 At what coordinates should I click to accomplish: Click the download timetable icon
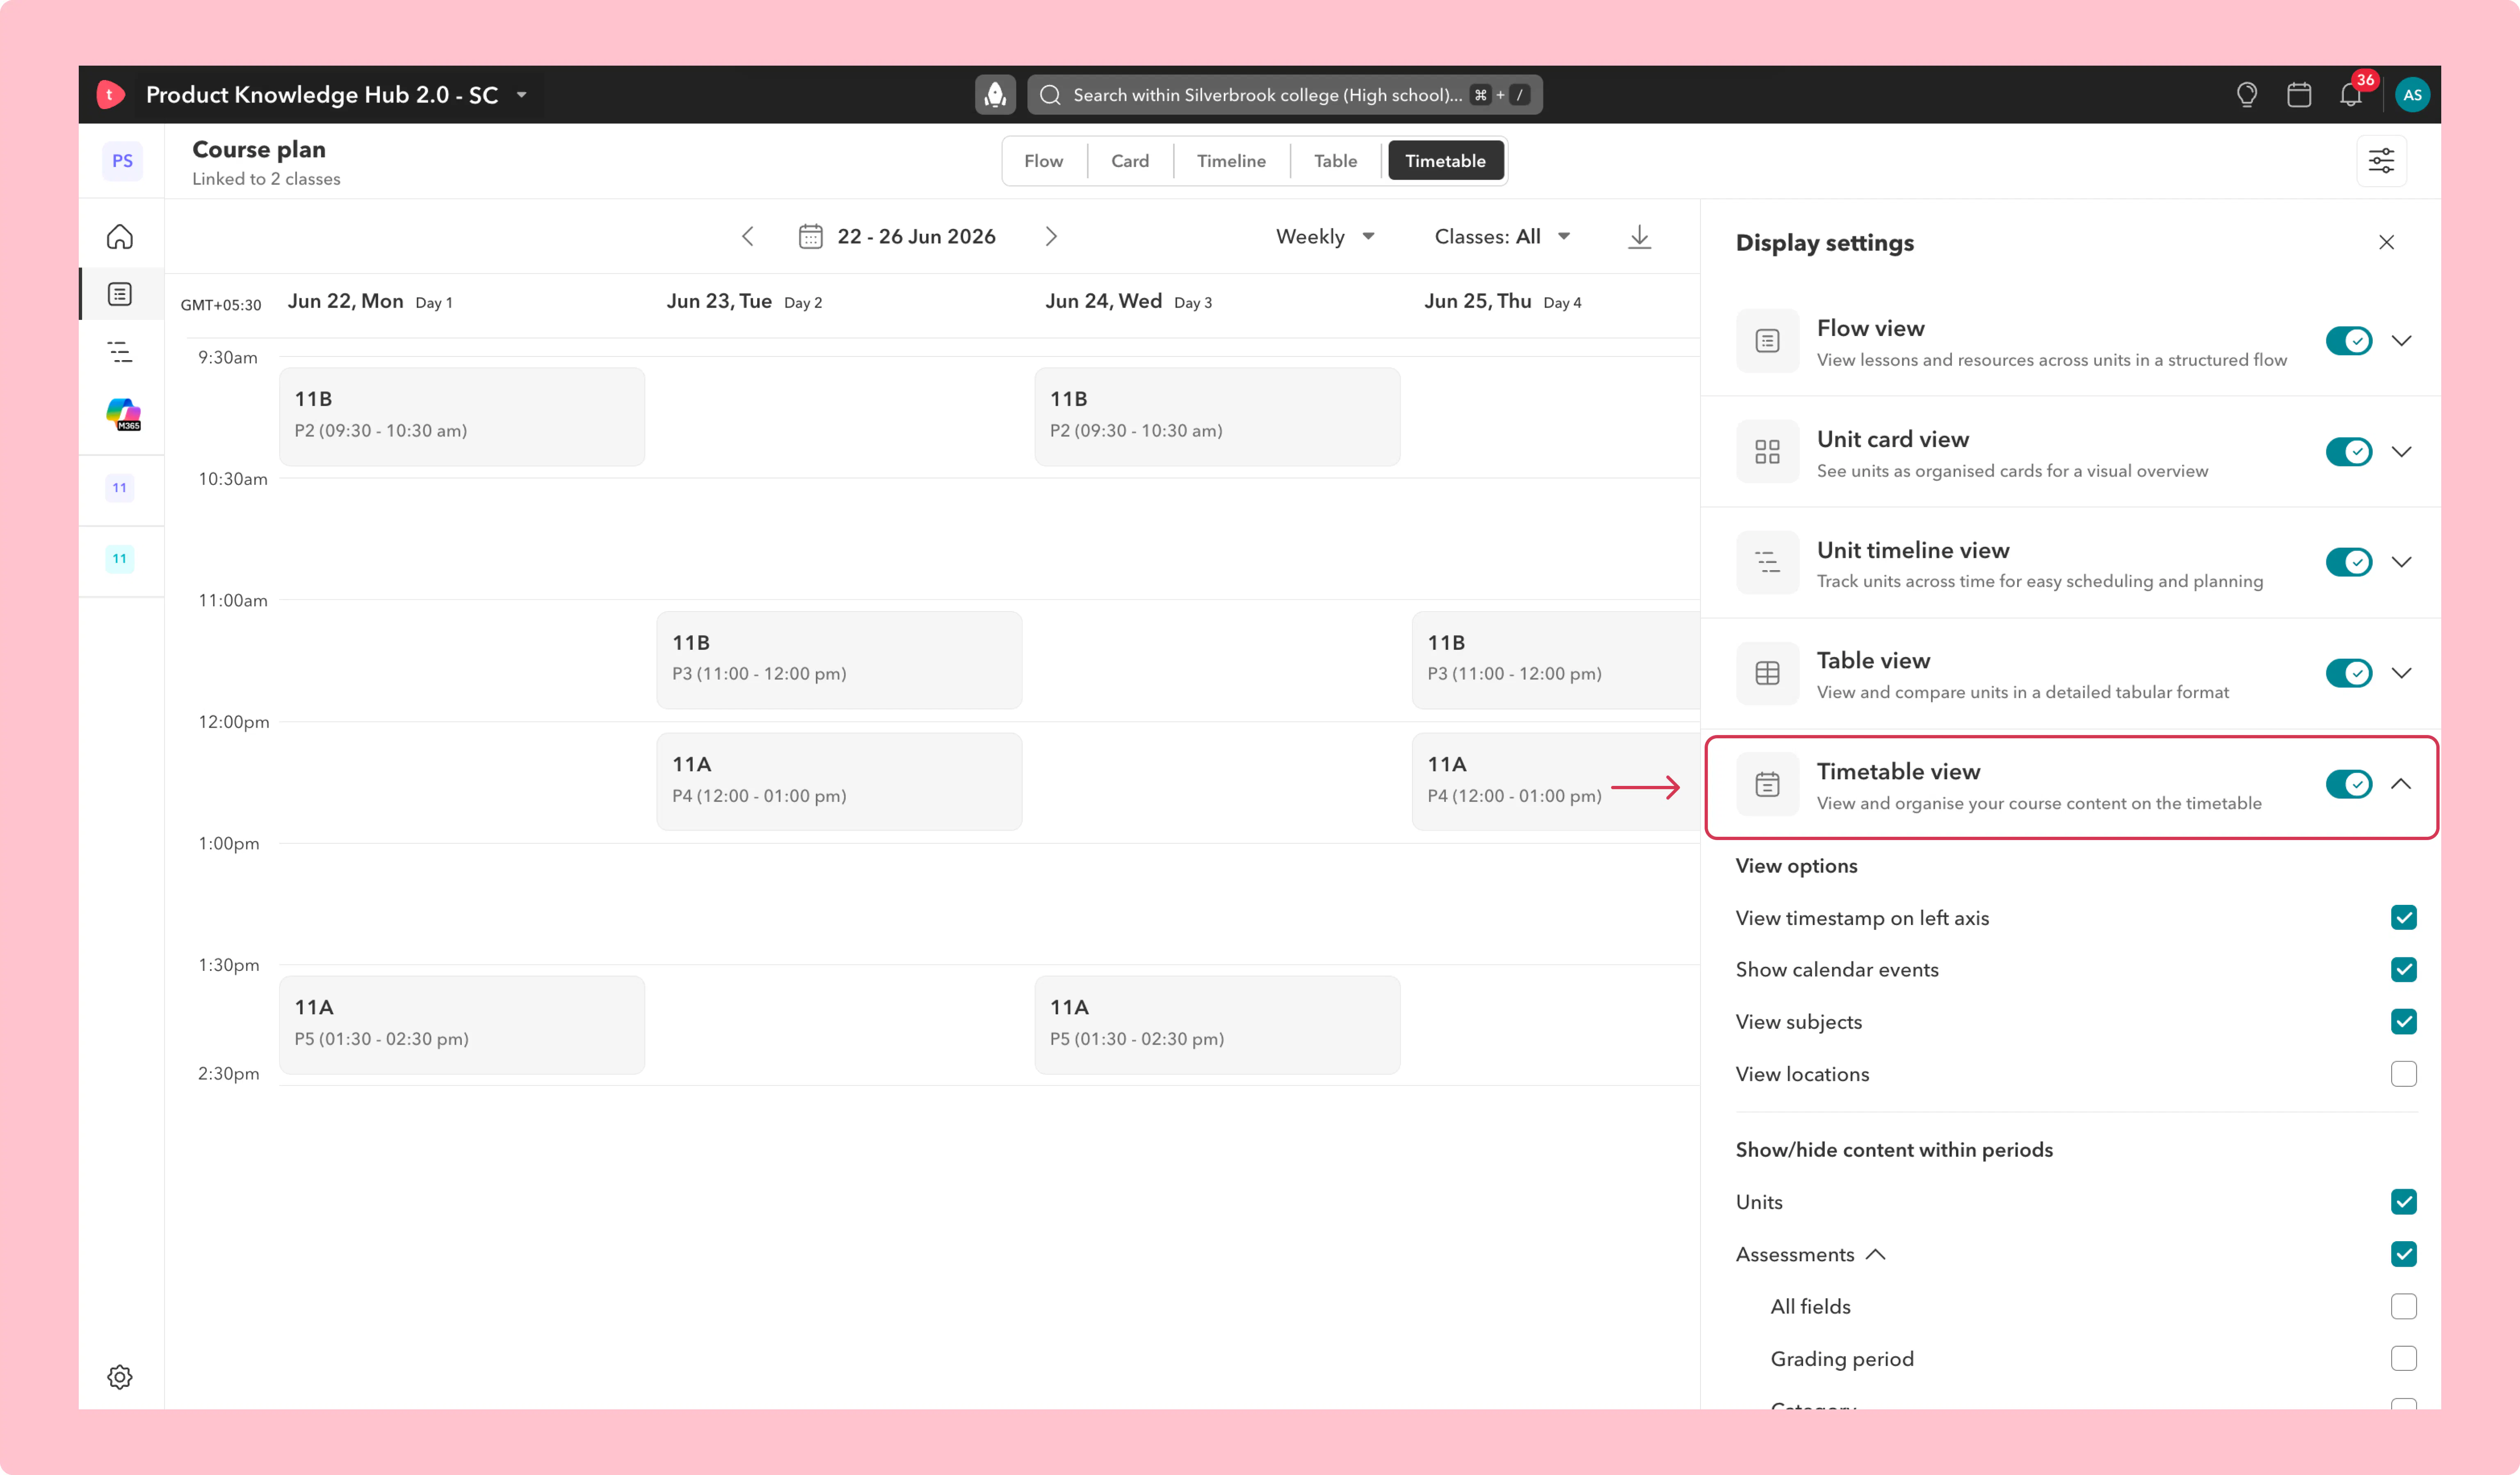pos(1639,237)
